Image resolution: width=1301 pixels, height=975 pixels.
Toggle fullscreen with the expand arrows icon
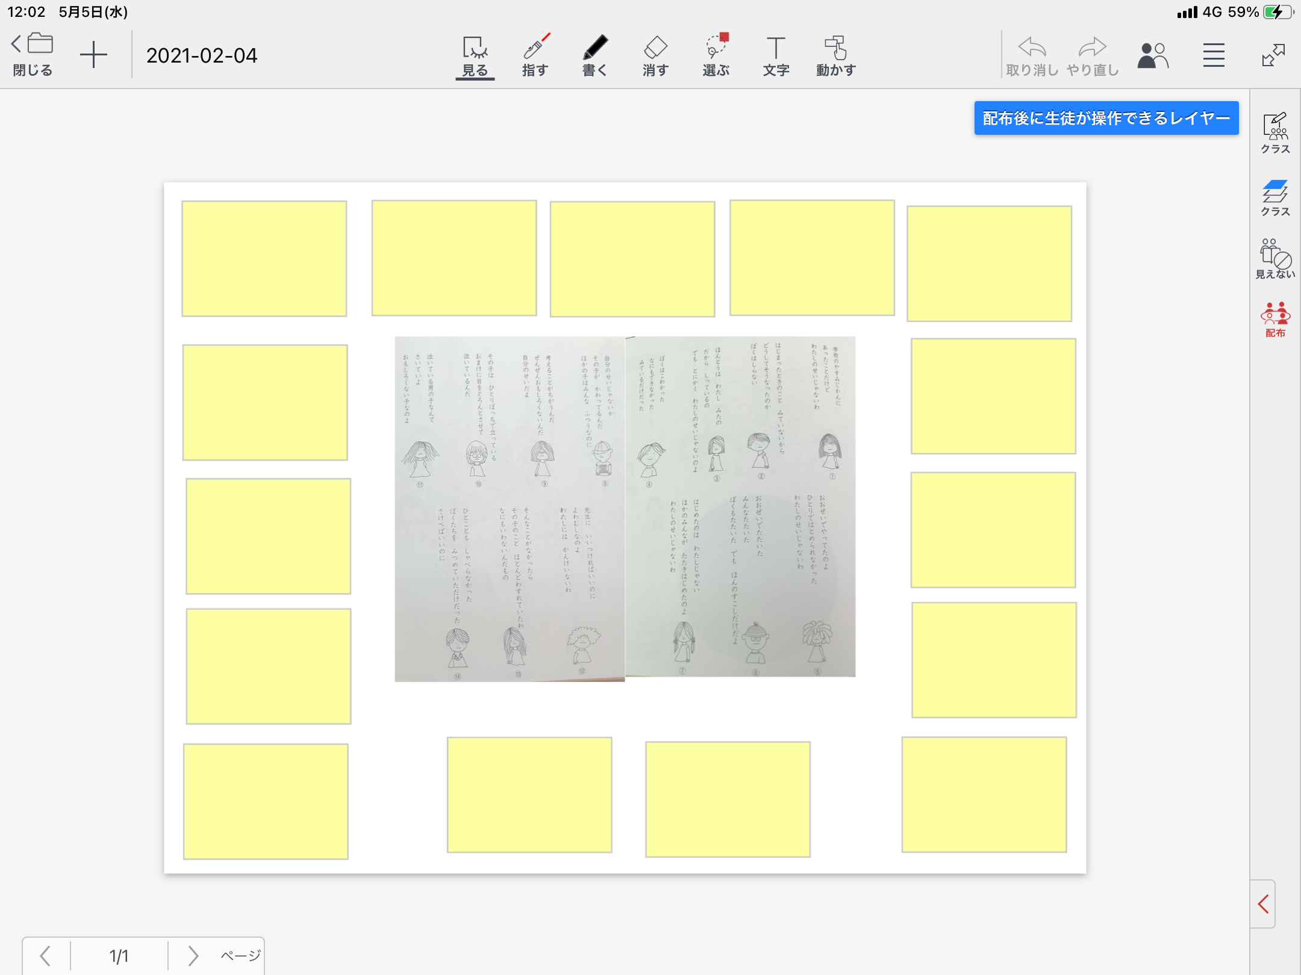(1273, 55)
